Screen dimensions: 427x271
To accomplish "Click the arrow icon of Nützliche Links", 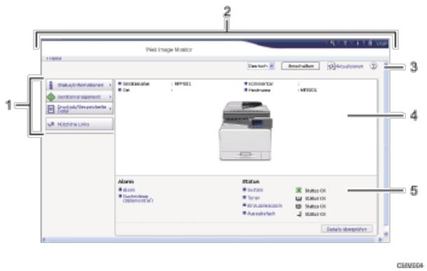I will pos(51,125).
